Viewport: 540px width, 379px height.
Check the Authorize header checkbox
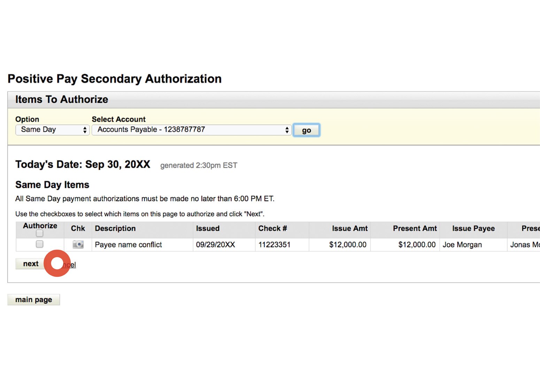39,233
